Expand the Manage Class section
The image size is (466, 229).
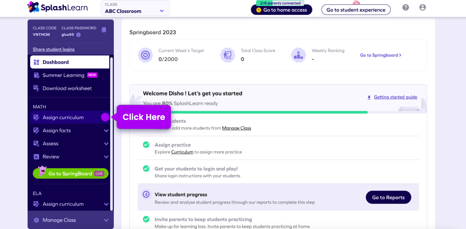point(106,220)
